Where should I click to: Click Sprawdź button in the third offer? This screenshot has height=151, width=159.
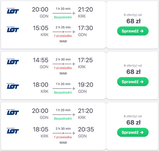click(133, 132)
